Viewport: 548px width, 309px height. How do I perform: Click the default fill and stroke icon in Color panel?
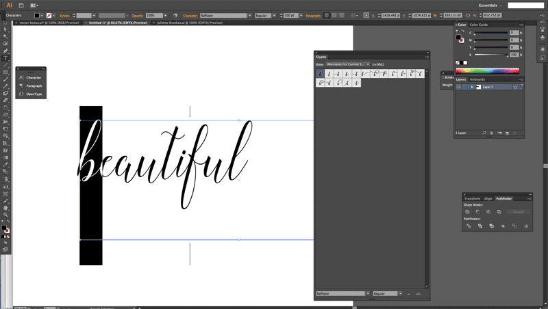(x=457, y=31)
